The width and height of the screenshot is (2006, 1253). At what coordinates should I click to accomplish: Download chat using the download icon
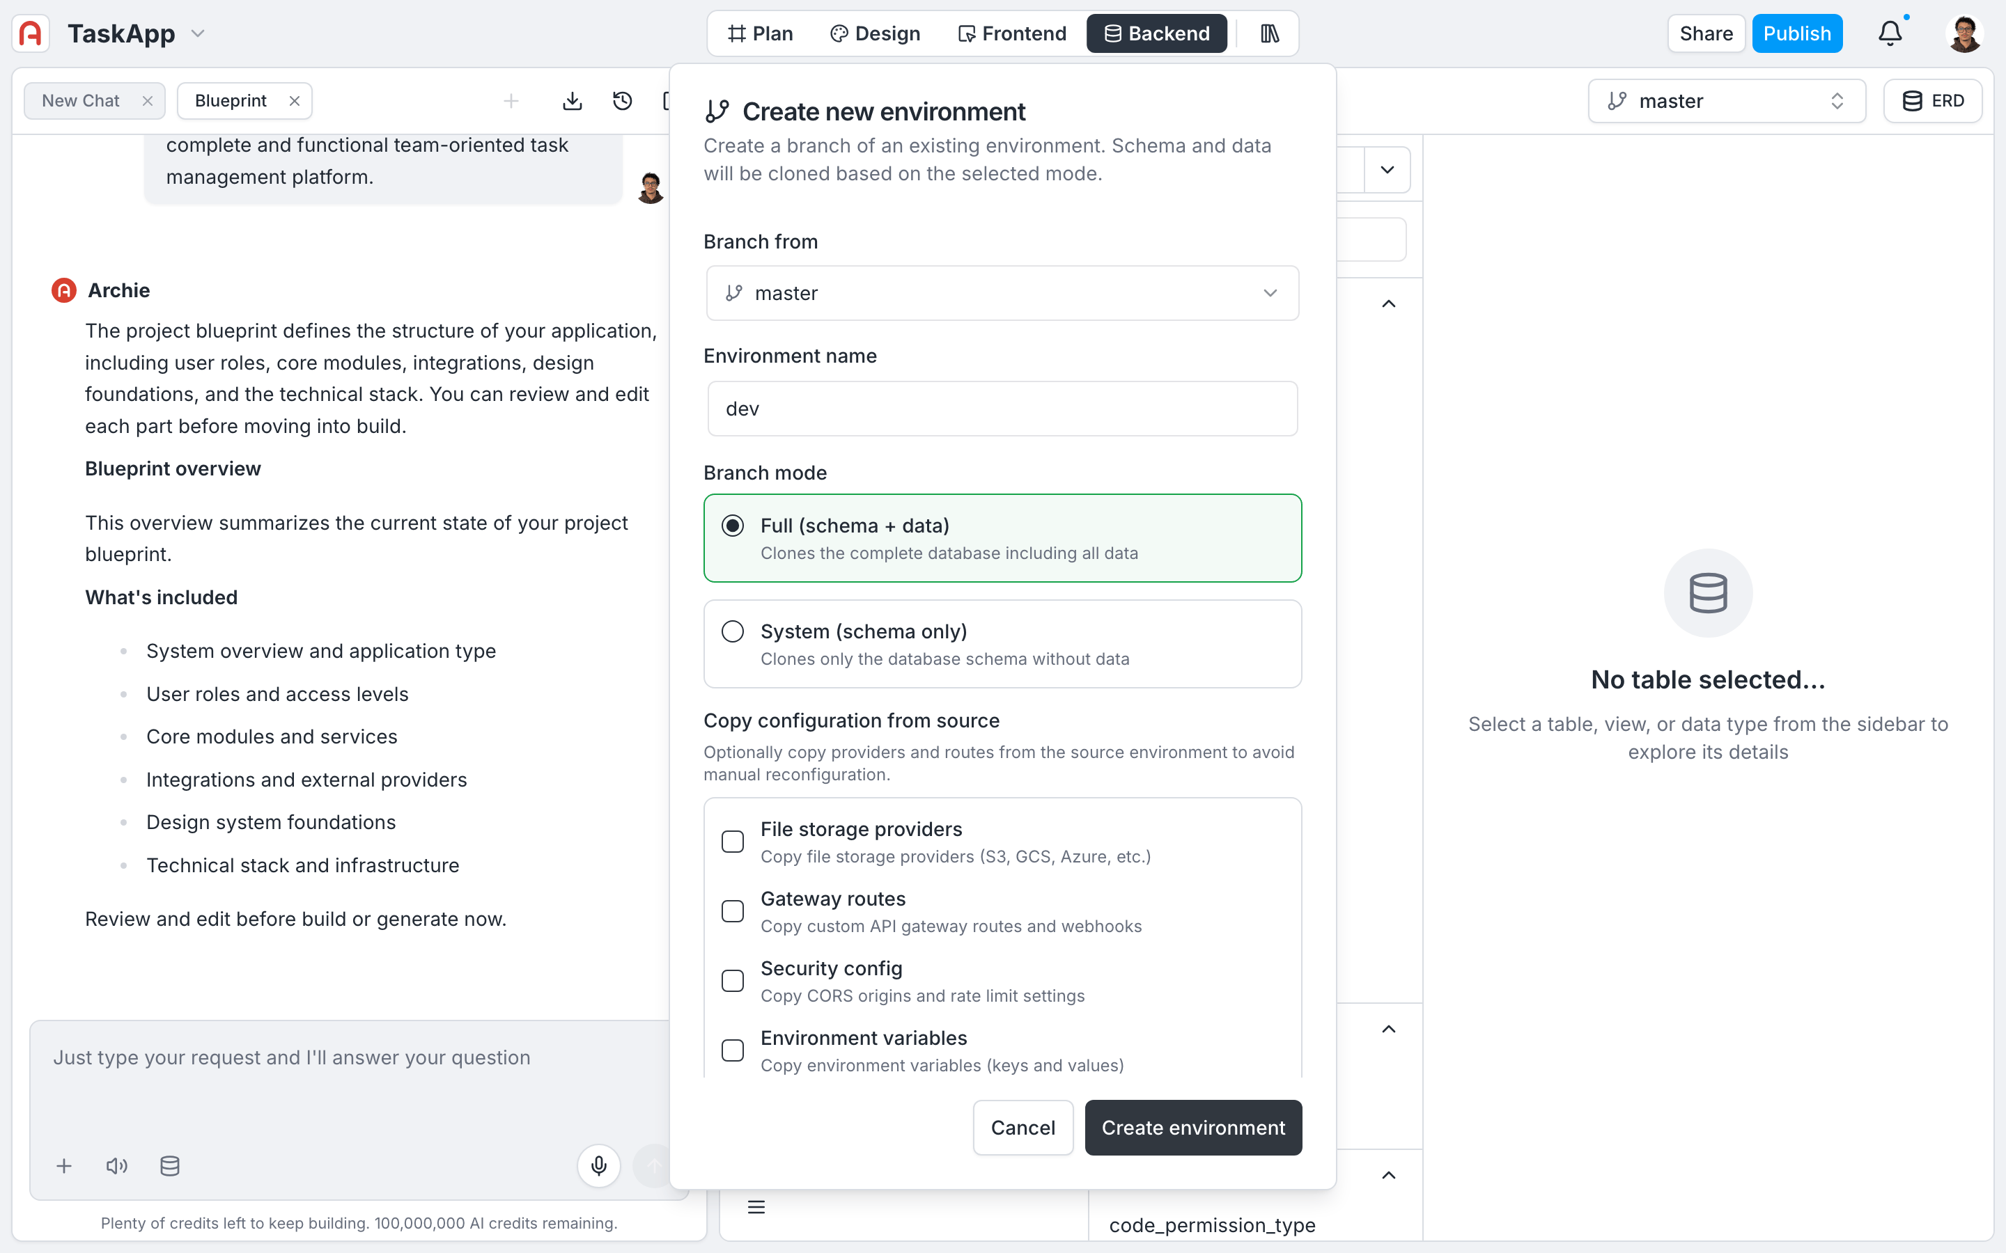tap(572, 101)
